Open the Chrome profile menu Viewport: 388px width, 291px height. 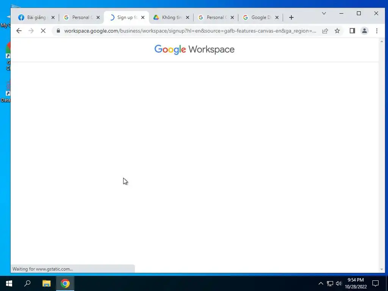pos(365,31)
